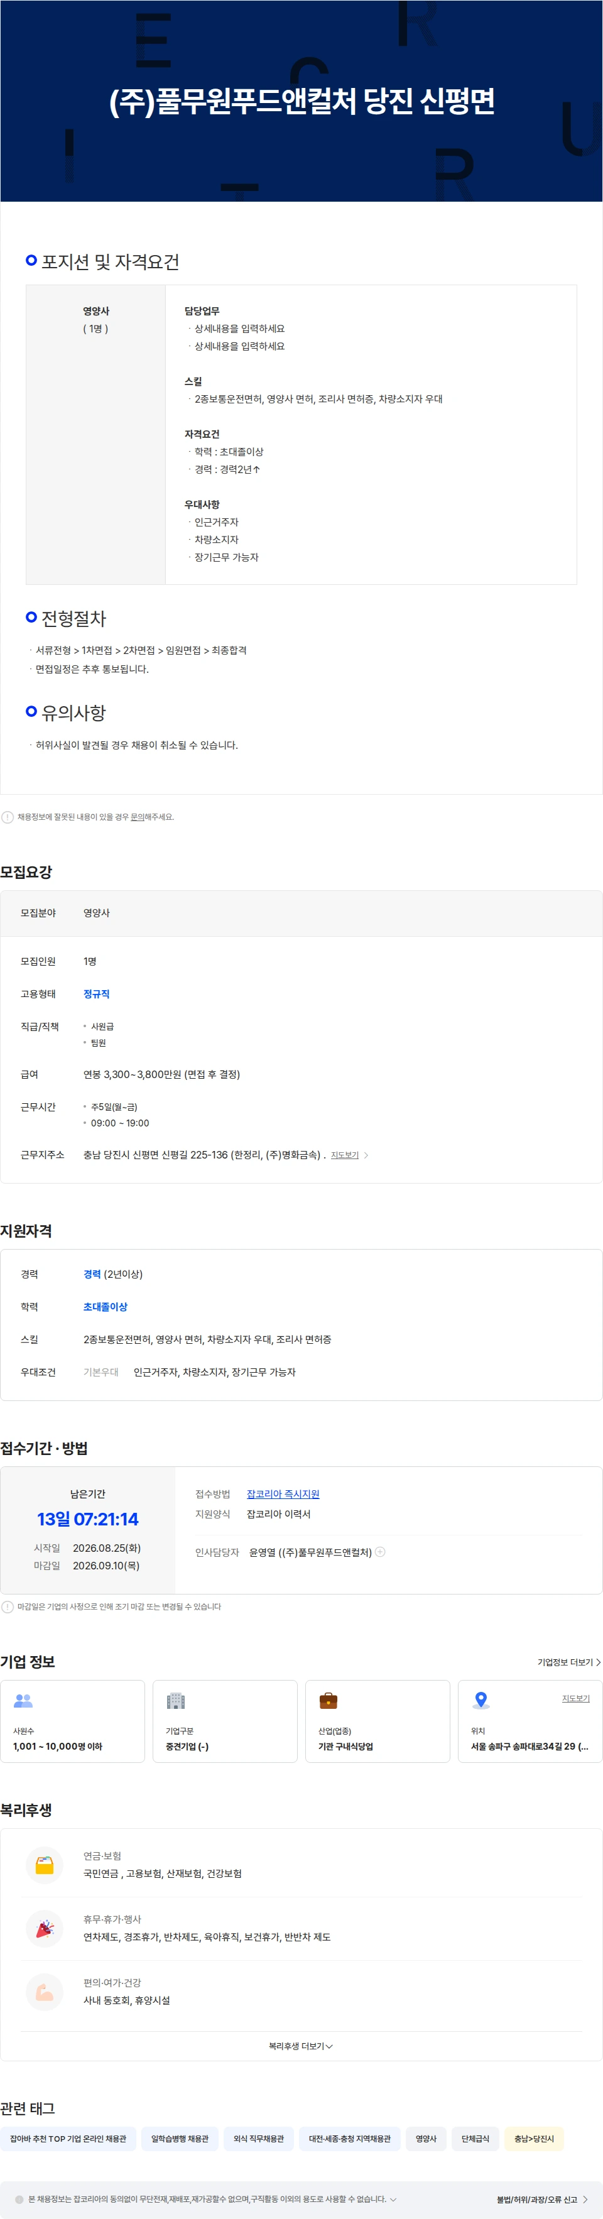Expand 복리후생 더보기 section
The width and height of the screenshot is (603, 2219).
301,2046
